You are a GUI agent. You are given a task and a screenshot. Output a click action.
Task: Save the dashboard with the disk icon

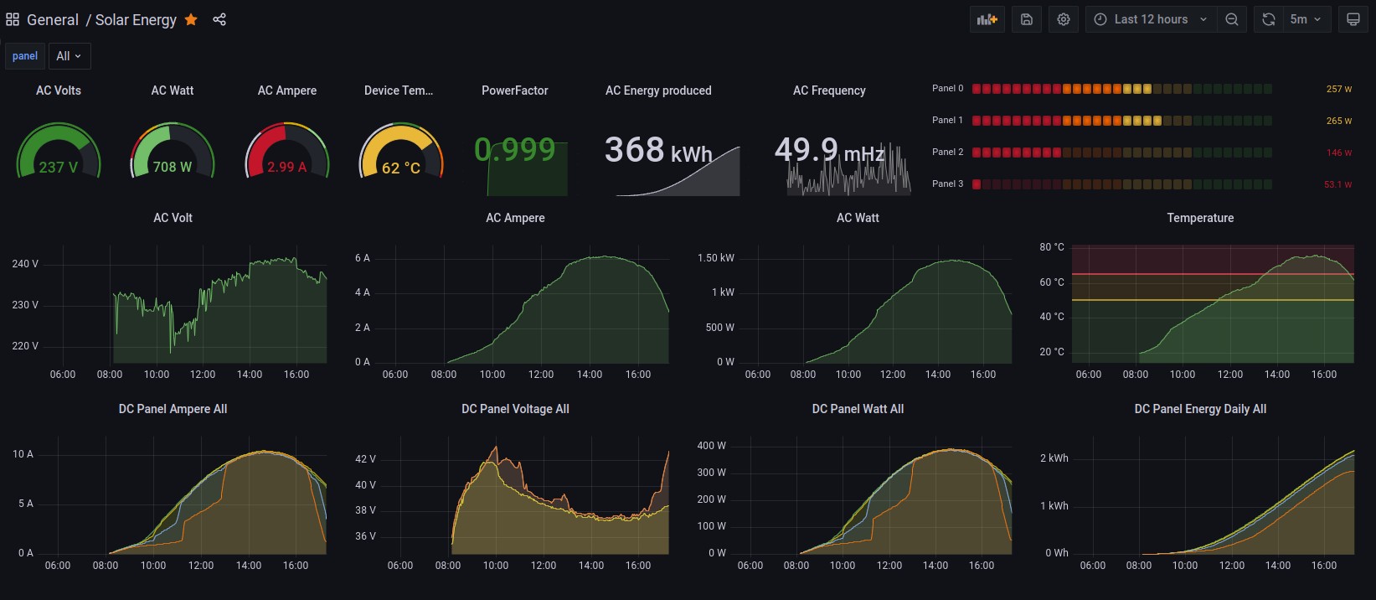(1027, 19)
